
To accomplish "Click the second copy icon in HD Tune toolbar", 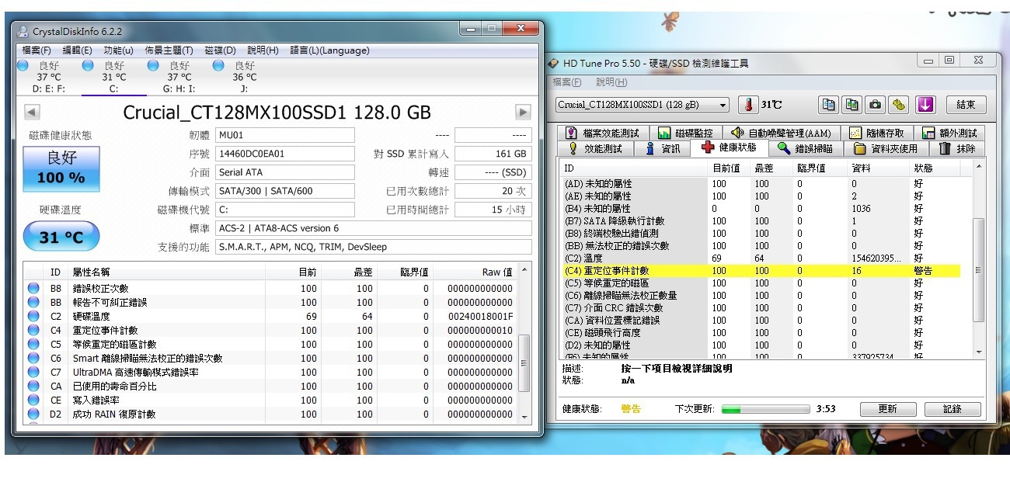I will click(x=852, y=105).
